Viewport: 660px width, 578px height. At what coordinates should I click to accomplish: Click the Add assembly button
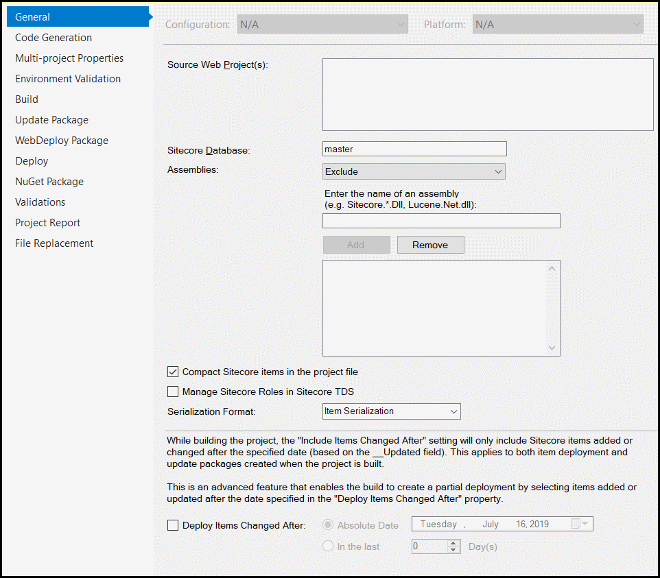coord(357,245)
